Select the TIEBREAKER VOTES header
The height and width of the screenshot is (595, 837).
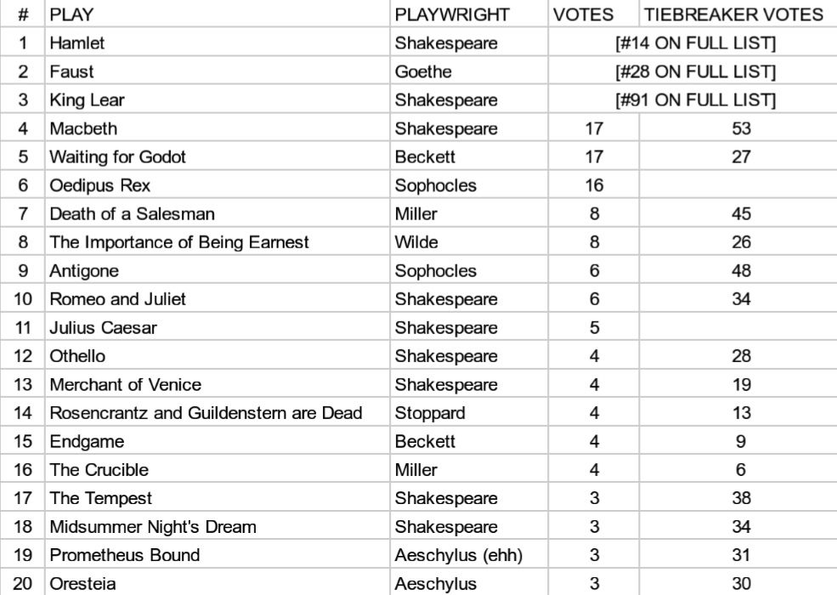coord(734,15)
